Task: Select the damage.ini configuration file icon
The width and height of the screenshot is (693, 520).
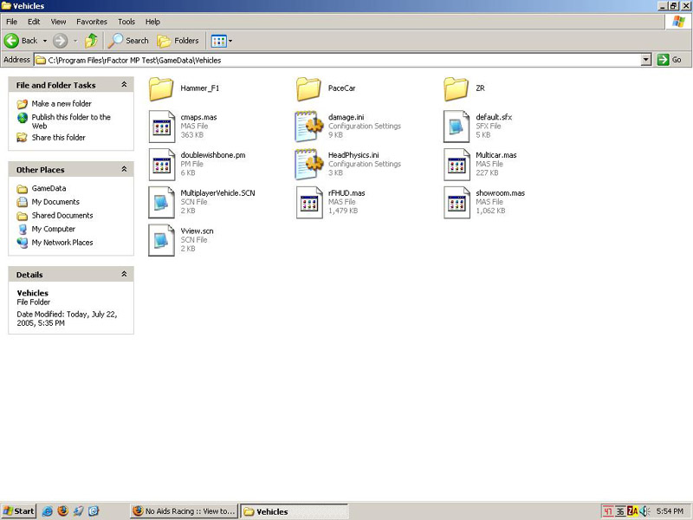Action: point(309,127)
